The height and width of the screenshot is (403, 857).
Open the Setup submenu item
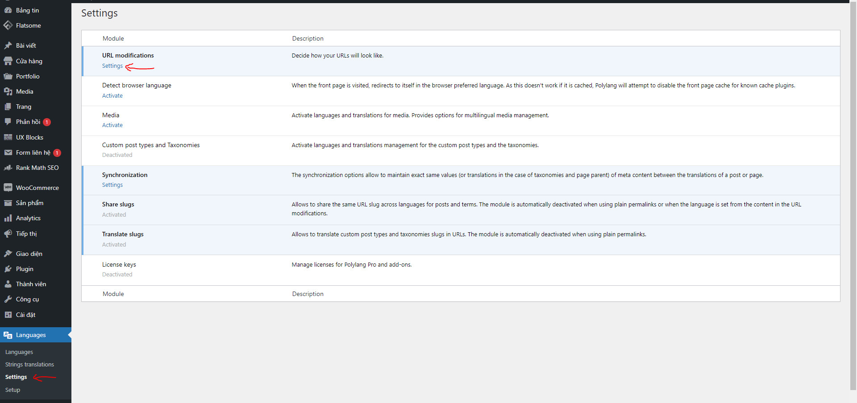12,390
